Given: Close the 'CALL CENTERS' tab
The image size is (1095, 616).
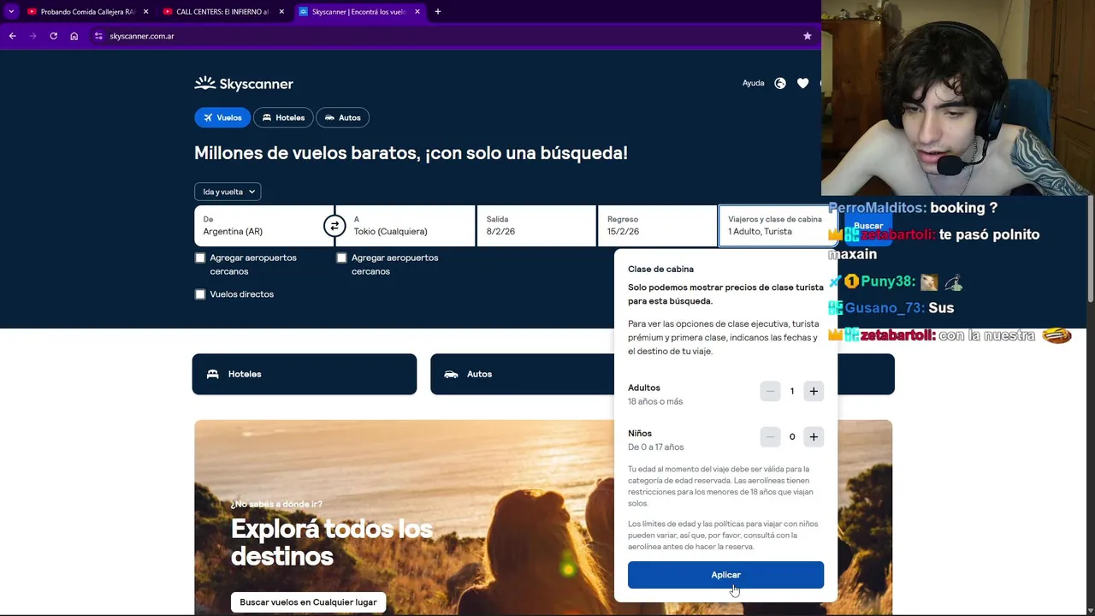Looking at the screenshot, I should 281,12.
